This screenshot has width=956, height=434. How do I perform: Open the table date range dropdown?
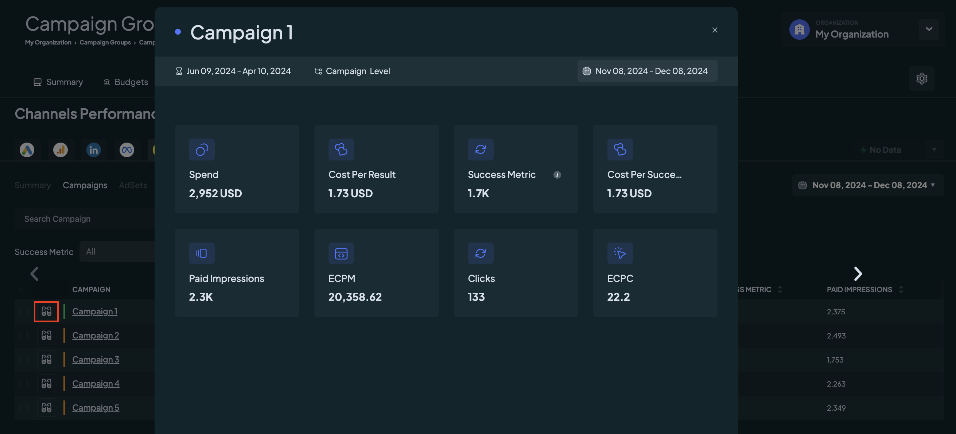[x=868, y=185]
